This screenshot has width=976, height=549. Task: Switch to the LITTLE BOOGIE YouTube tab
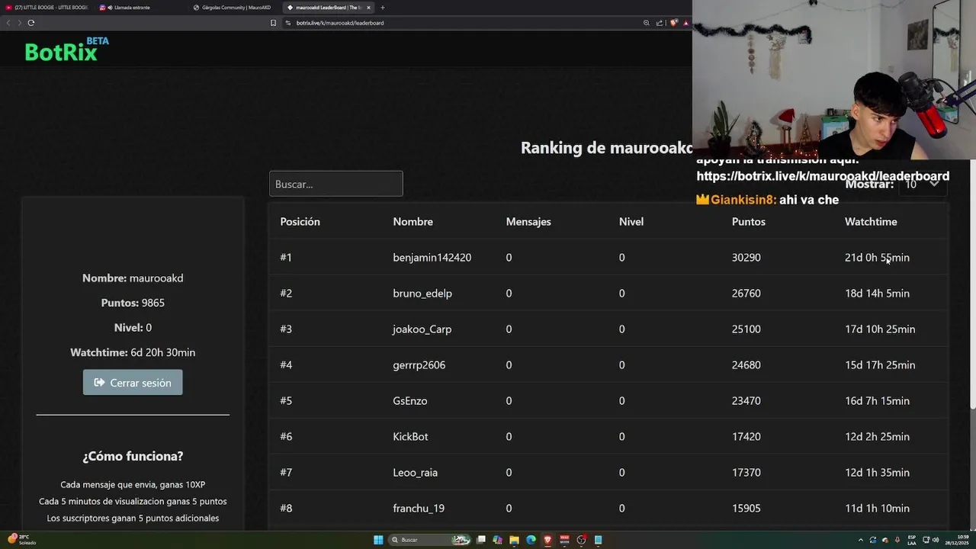pos(49,8)
